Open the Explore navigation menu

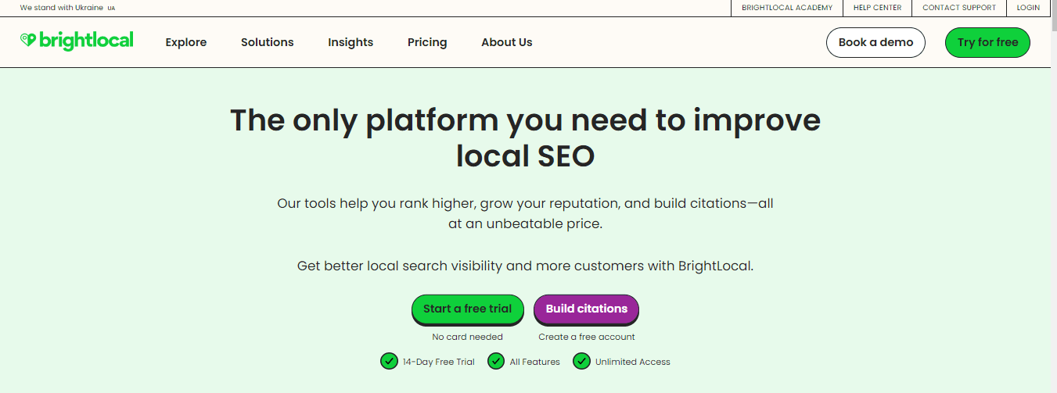186,42
